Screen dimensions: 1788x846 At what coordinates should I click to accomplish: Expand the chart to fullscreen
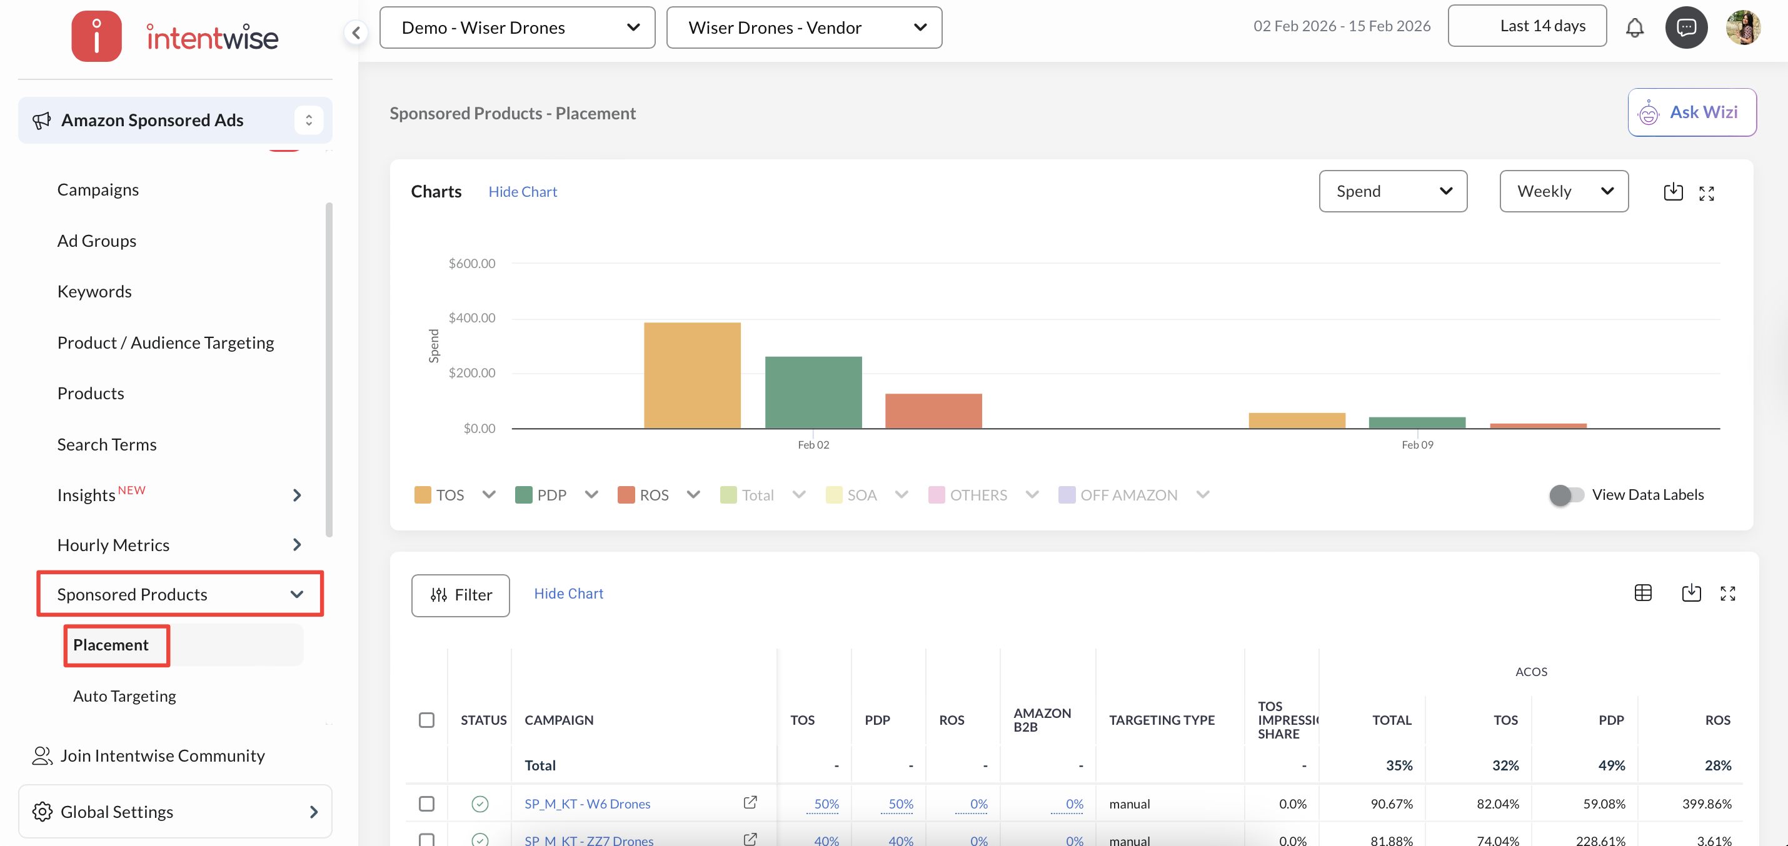[x=1706, y=194]
